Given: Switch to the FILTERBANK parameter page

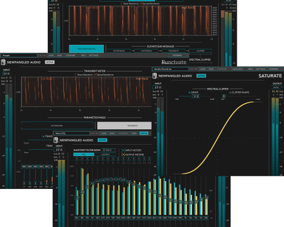Looking at the screenshot, I should (57, 125).
